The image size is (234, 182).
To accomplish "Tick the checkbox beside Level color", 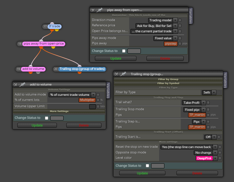I will point(220,158).
